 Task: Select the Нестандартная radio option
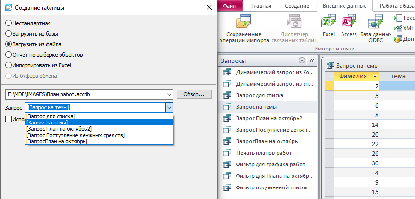(x=9, y=23)
